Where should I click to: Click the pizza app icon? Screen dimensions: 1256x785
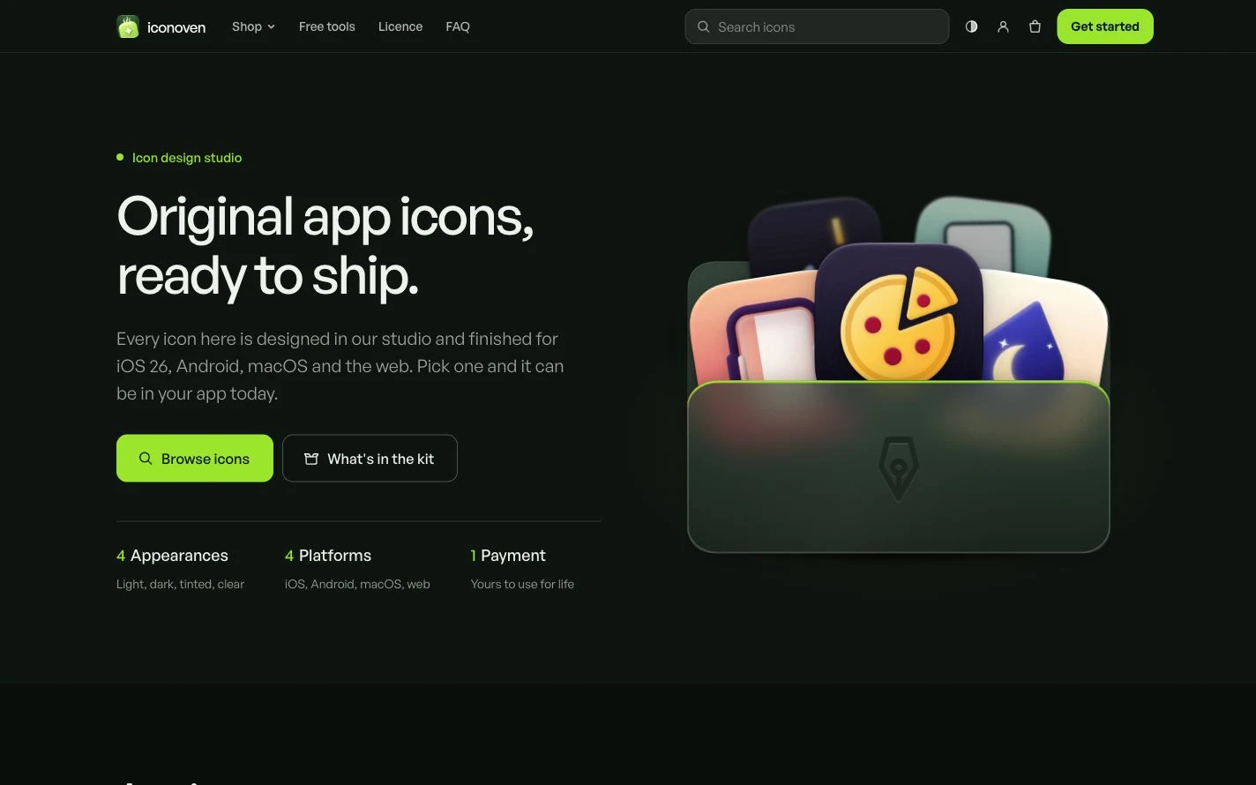tap(899, 312)
